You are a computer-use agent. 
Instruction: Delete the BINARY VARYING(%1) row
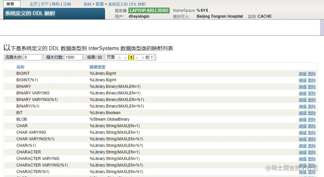[x=312, y=100]
